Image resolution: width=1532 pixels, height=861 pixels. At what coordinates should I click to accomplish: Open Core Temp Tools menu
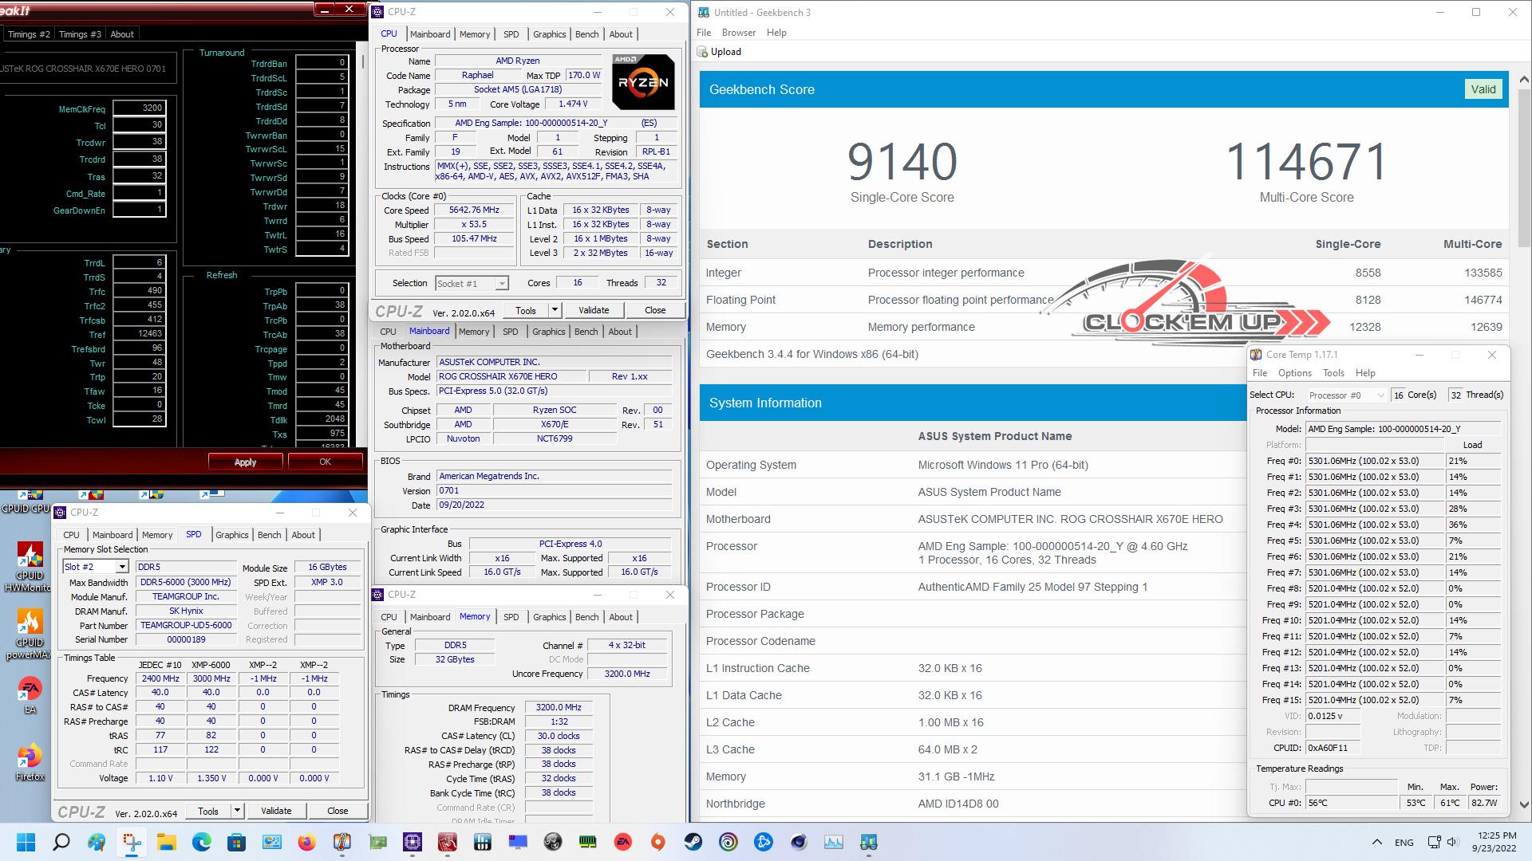(x=1333, y=373)
